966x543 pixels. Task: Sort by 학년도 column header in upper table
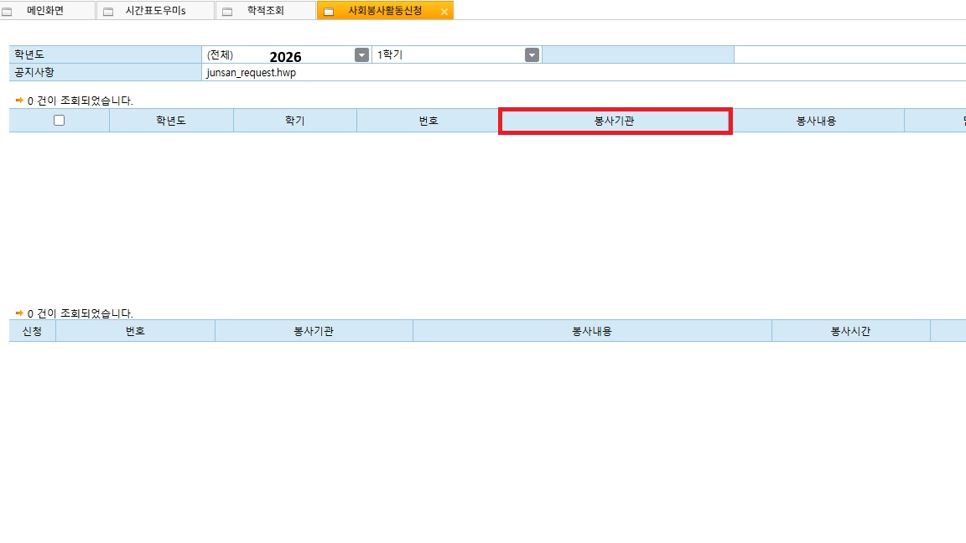[x=171, y=121]
